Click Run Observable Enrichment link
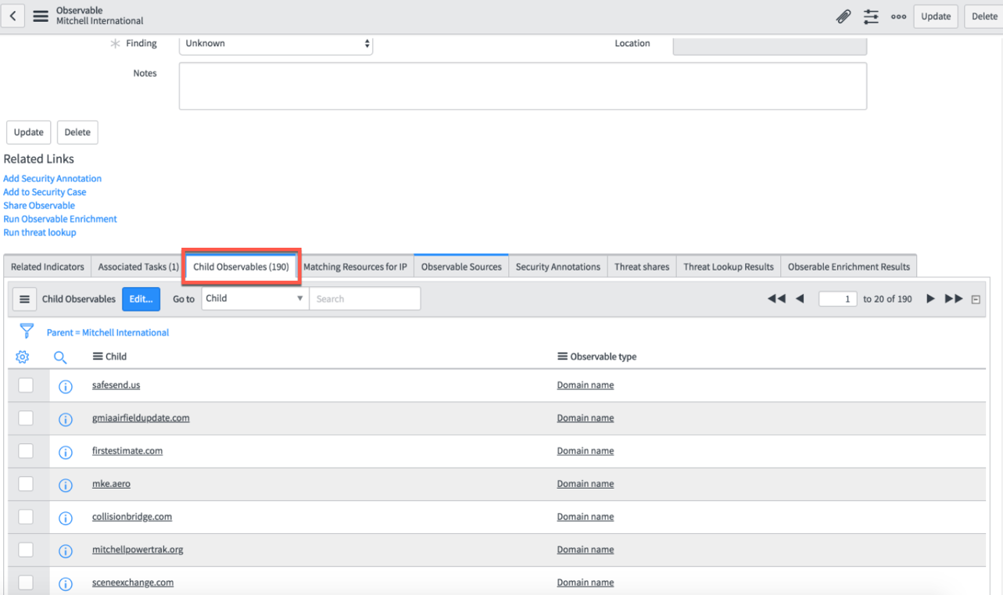The width and height of the screenshot is (1003, 595). point(60,219)
